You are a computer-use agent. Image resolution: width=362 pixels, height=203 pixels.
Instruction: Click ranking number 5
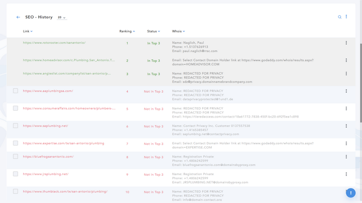tap(127, 109)
